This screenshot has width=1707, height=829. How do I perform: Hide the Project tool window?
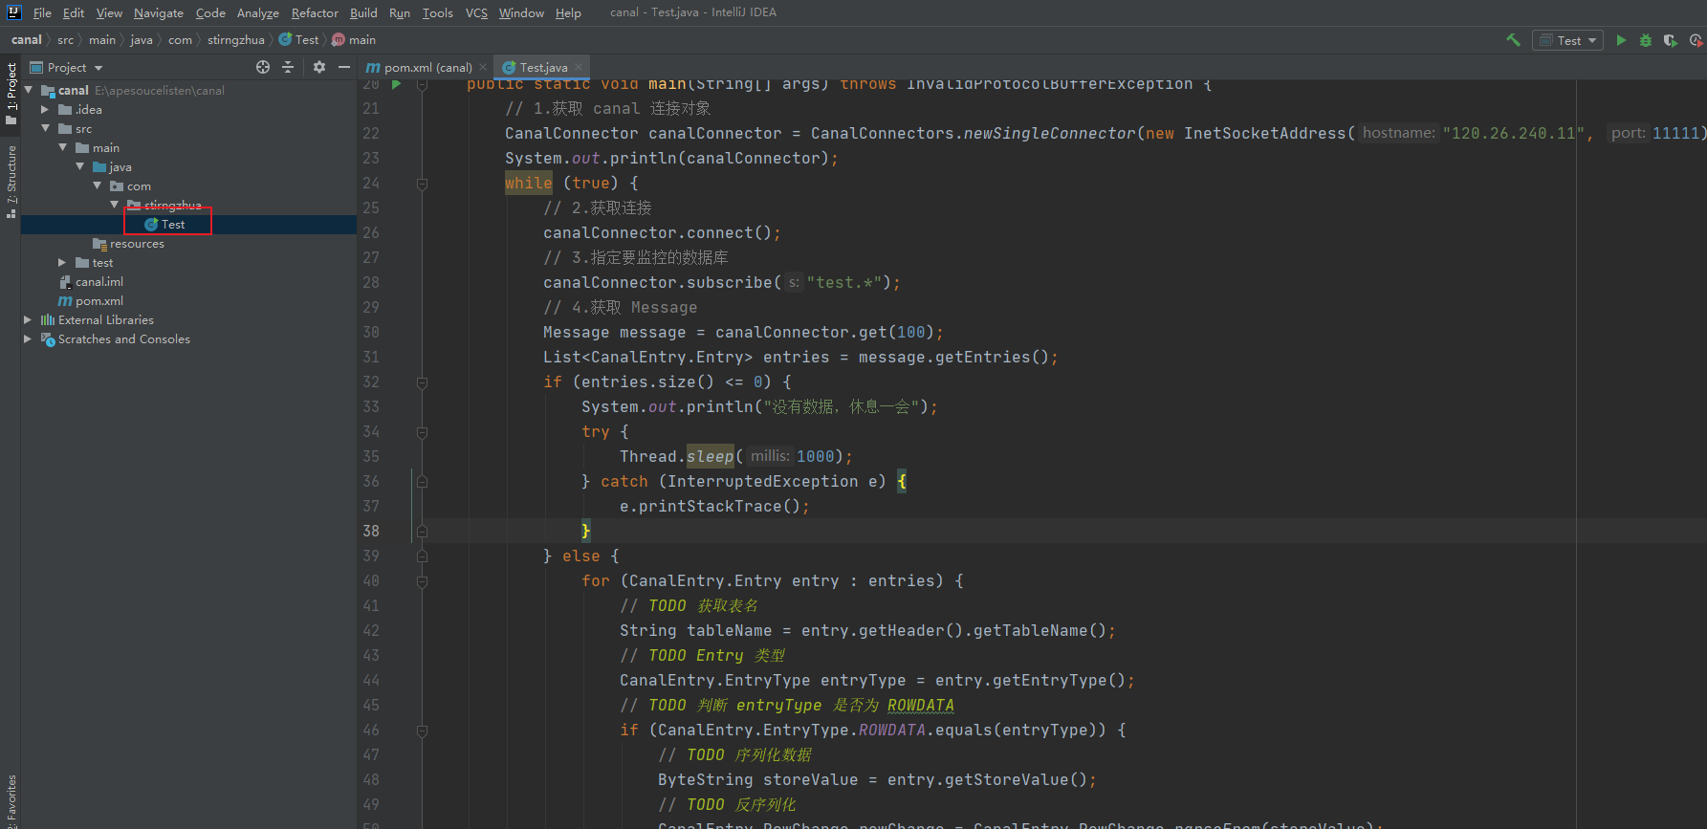tap(344, 67)
